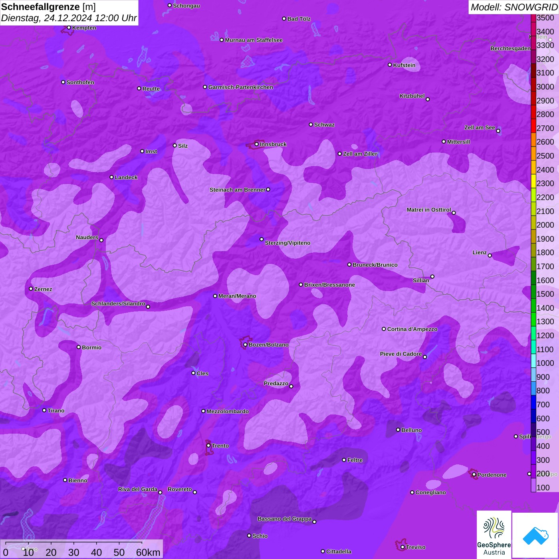This screenshot has width=559, height=559.
Task: Click the 'Schlanders/Silandro' label
Action: click(118, 303)
